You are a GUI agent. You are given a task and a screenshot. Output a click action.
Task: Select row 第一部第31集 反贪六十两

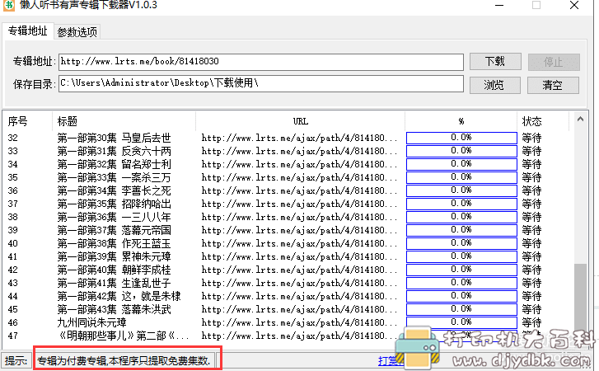click(x=286, y=152)
